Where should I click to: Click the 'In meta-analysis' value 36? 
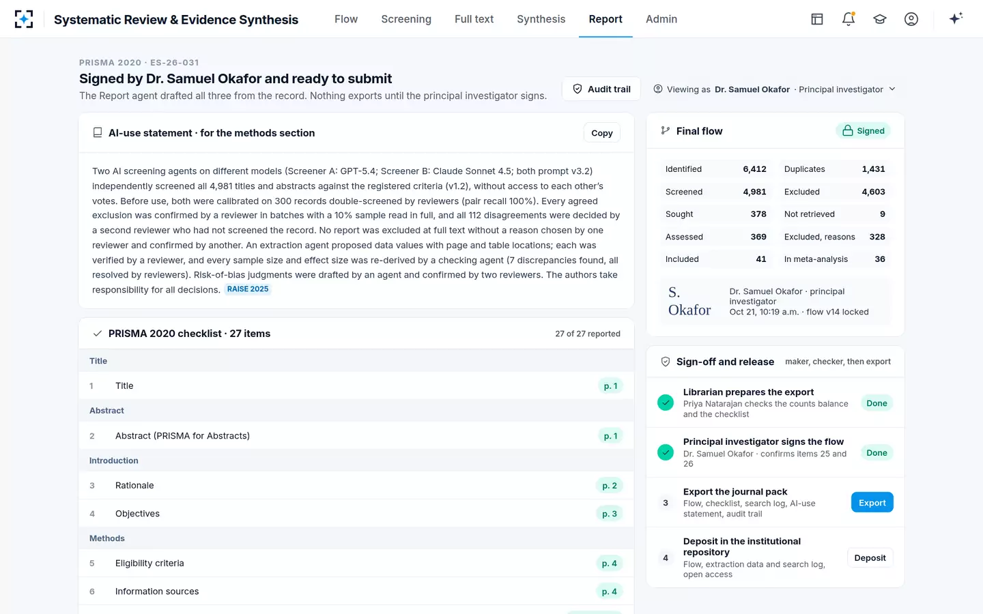[880, 259]
